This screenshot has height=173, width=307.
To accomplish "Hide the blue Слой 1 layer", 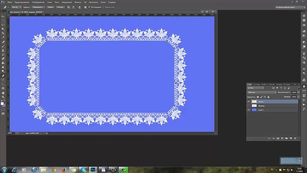I will pos(248,110).
